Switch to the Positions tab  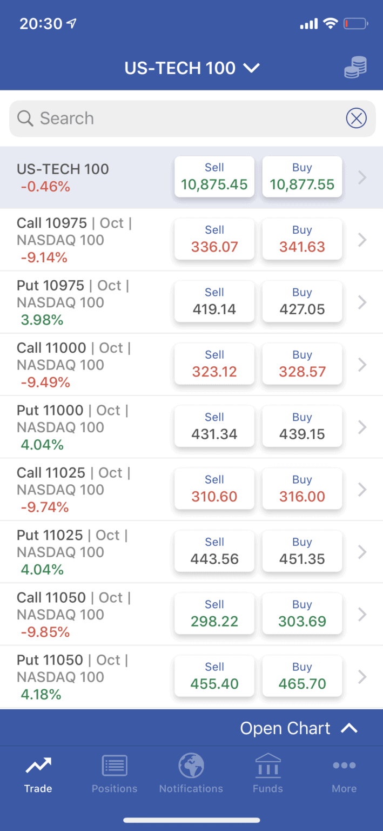(x=115, y=774)
